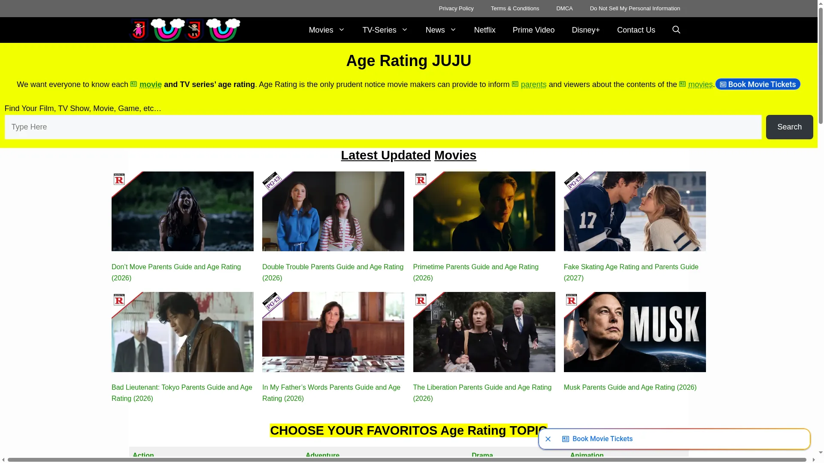Follow the 'movie' inline link
The width and height of the screenshot is (824, 463).
[x=151, y=84]
